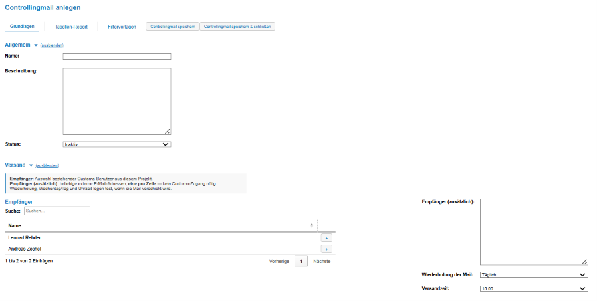Click the Empfänger heading above search
The width and height of the screenshot is (597, 301).
19,202
